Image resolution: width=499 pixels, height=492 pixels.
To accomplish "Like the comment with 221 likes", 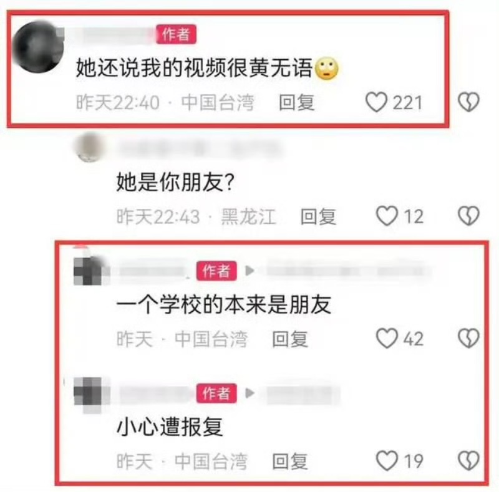I will (x=377, y=102).
